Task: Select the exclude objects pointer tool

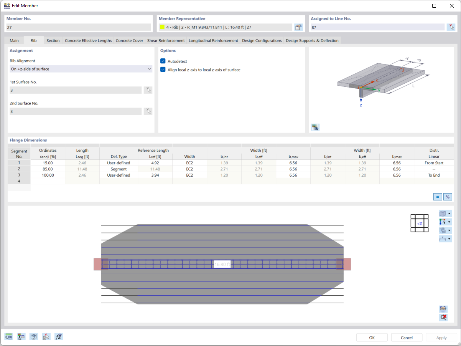Action: tap(46, 336)
